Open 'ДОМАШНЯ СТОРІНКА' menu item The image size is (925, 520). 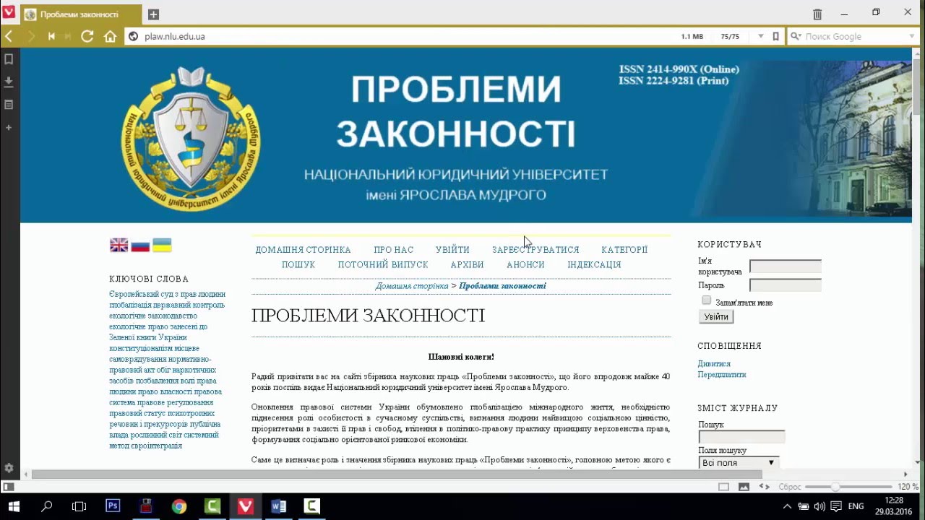click(x=303, y=250)
